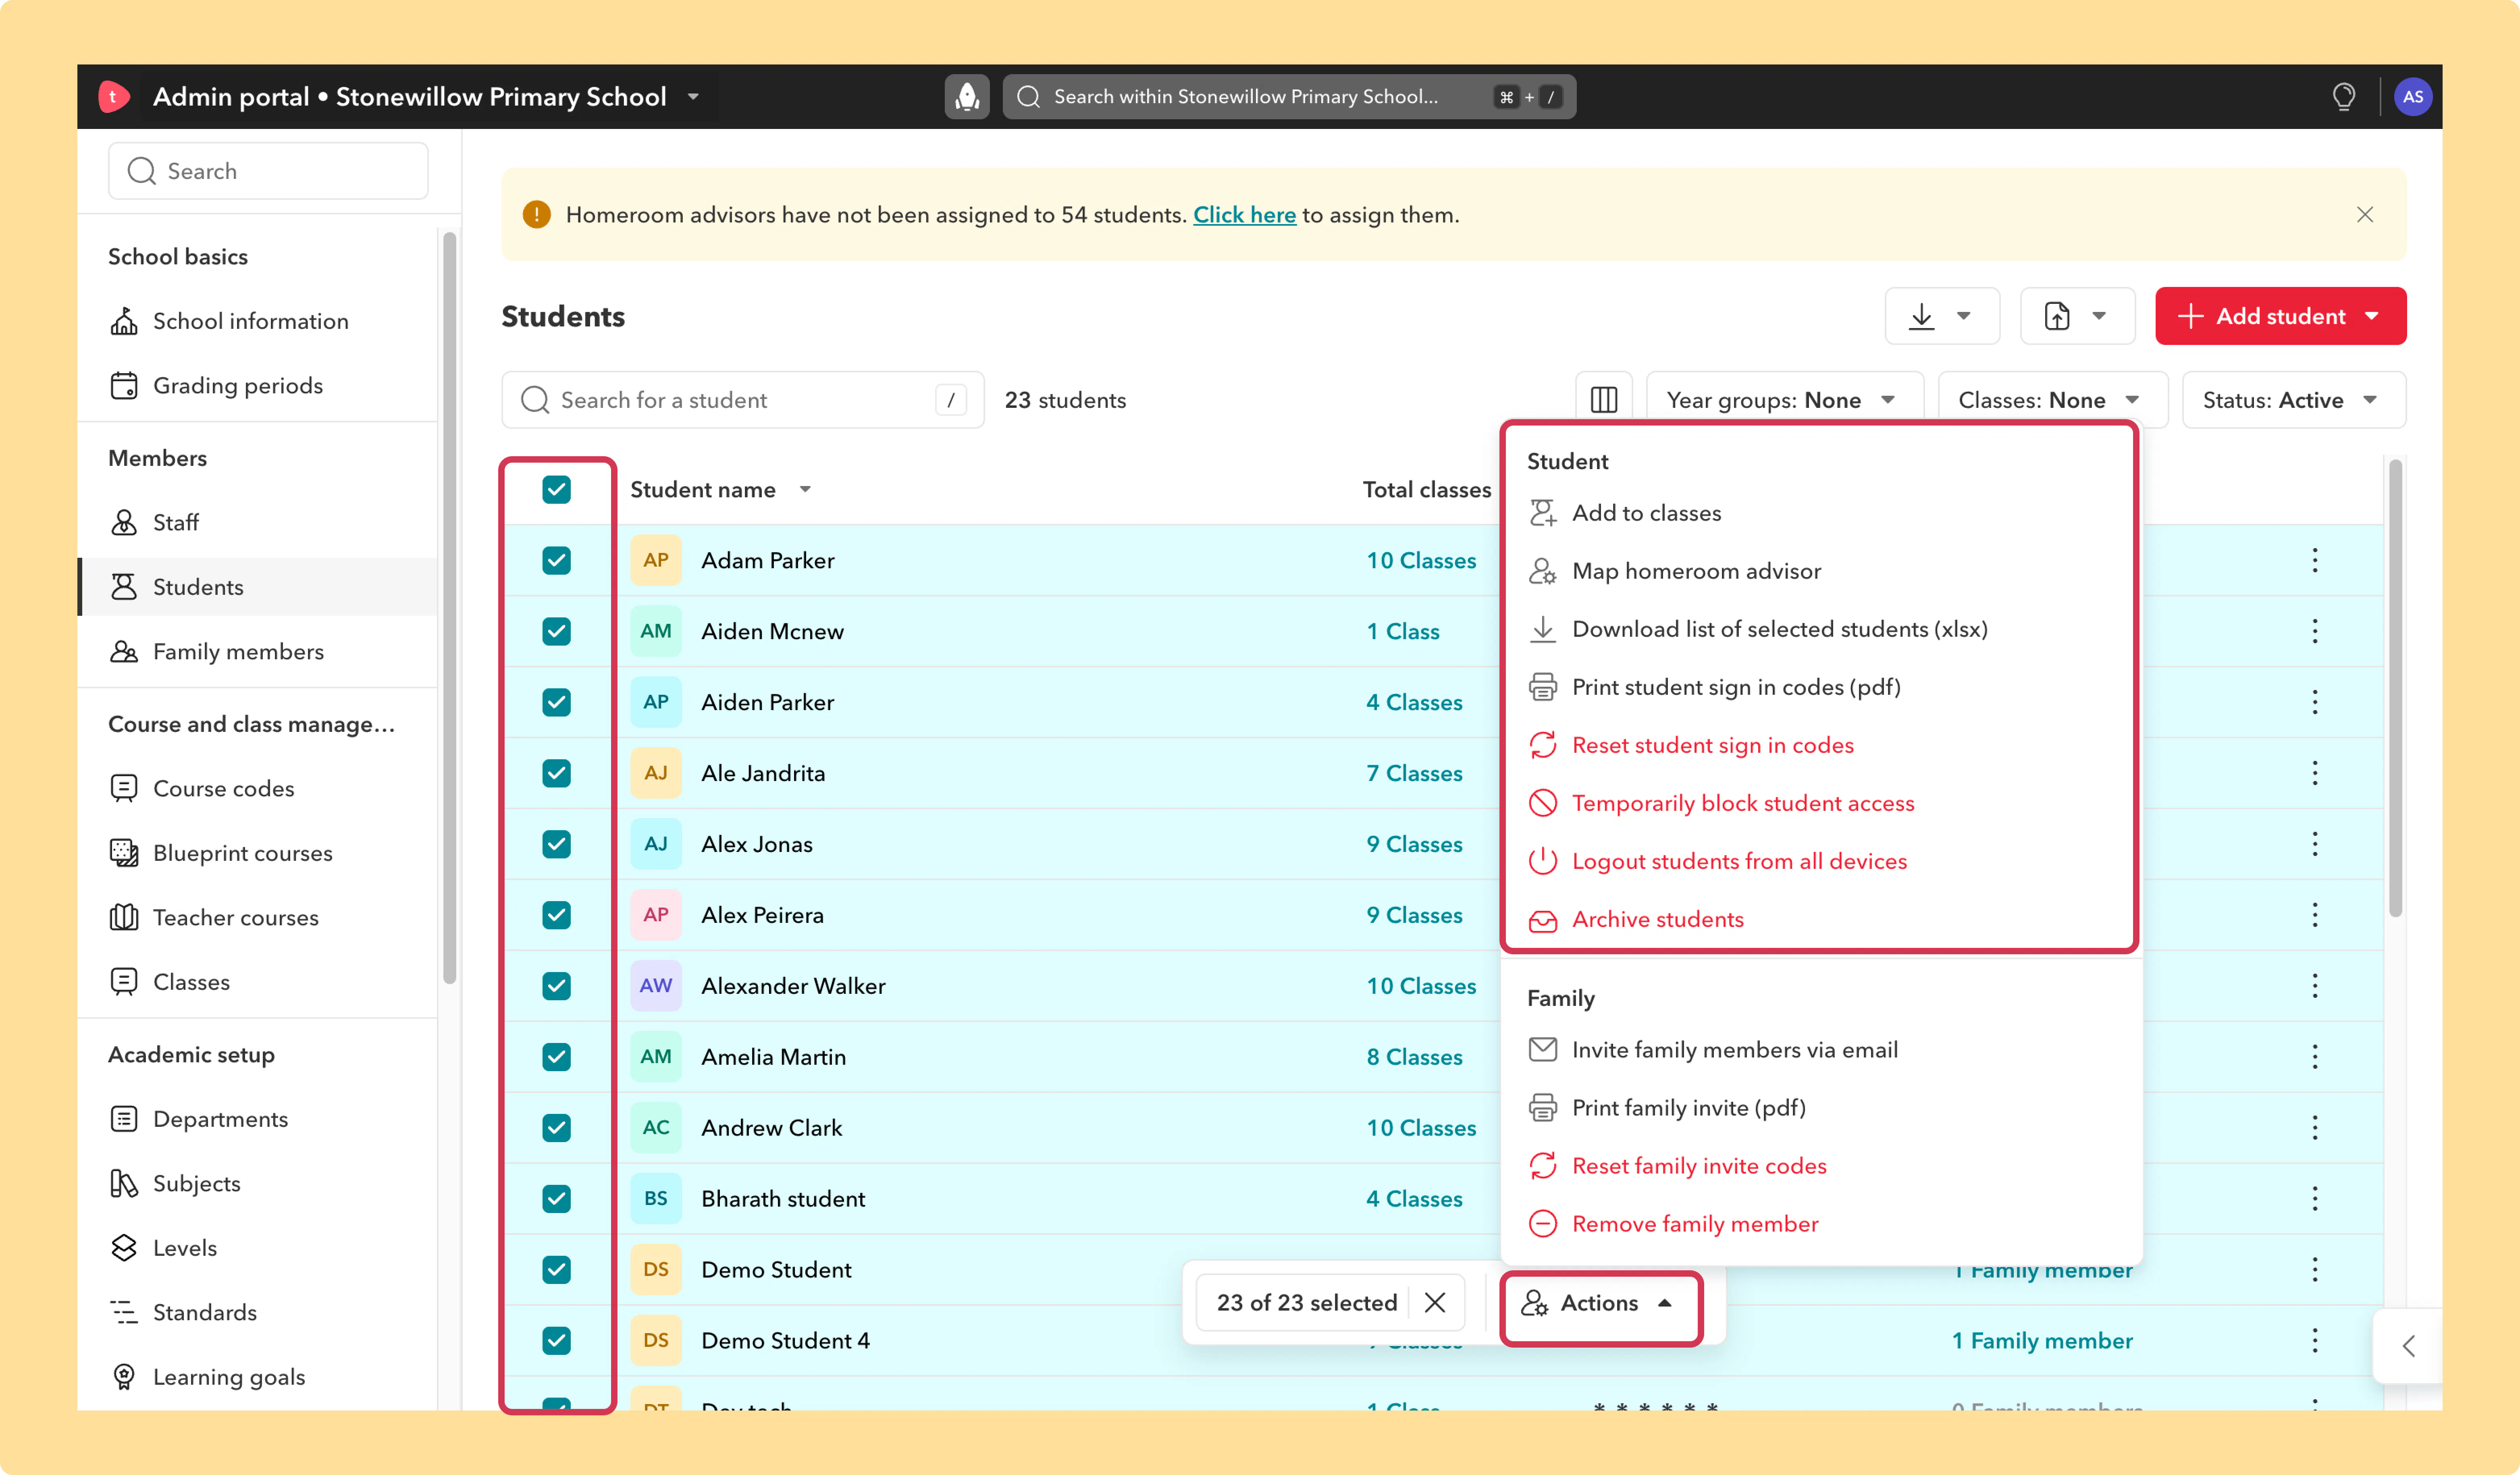The width and height of the screenshot is (2520, 1475).
Task: Open the Add student dropdown button
Action: (x=2280, y=316)
